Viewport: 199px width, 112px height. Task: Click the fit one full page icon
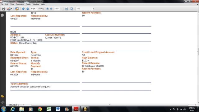(72, 9)
